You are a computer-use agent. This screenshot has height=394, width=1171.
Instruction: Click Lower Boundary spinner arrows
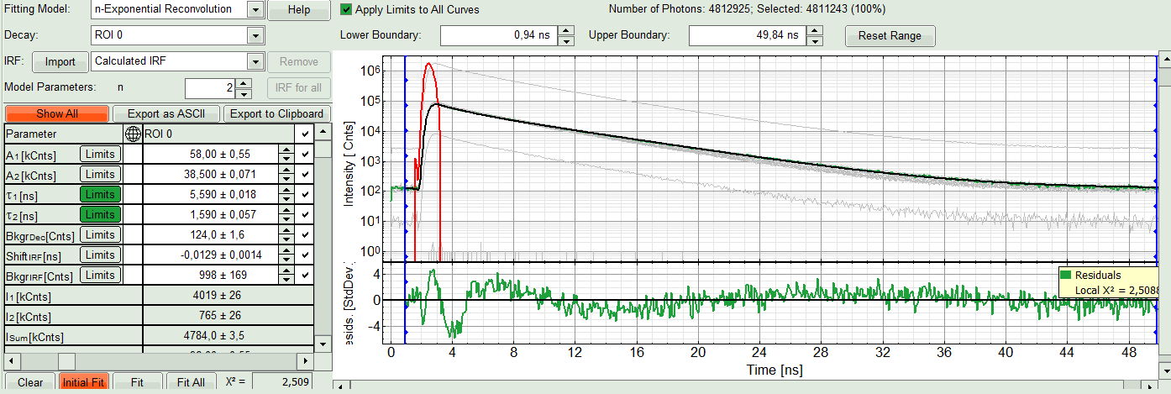[566, 35]
